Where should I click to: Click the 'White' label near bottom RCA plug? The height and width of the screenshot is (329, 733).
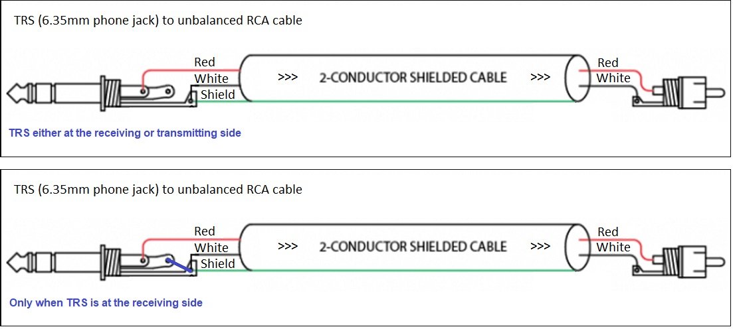[x=613, y=247]
